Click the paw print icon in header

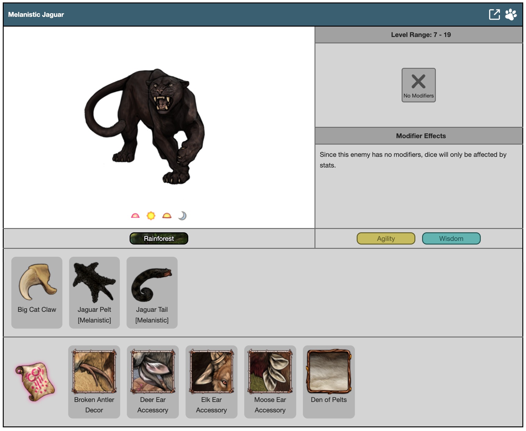click(x=511, y=14)
